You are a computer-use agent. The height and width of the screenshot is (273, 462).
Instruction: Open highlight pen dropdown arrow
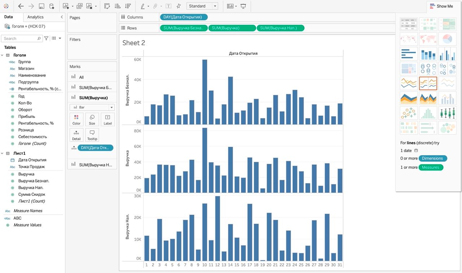(x=148, y=6)
